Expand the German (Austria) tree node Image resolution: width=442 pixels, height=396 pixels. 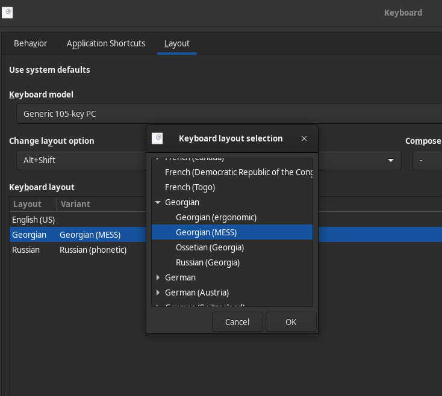tap(158, 292)
